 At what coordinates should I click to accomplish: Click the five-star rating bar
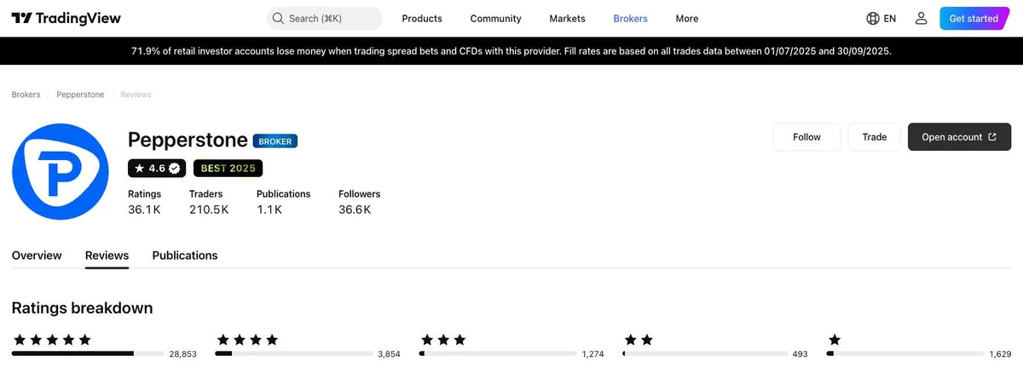[x=88, y=353]
